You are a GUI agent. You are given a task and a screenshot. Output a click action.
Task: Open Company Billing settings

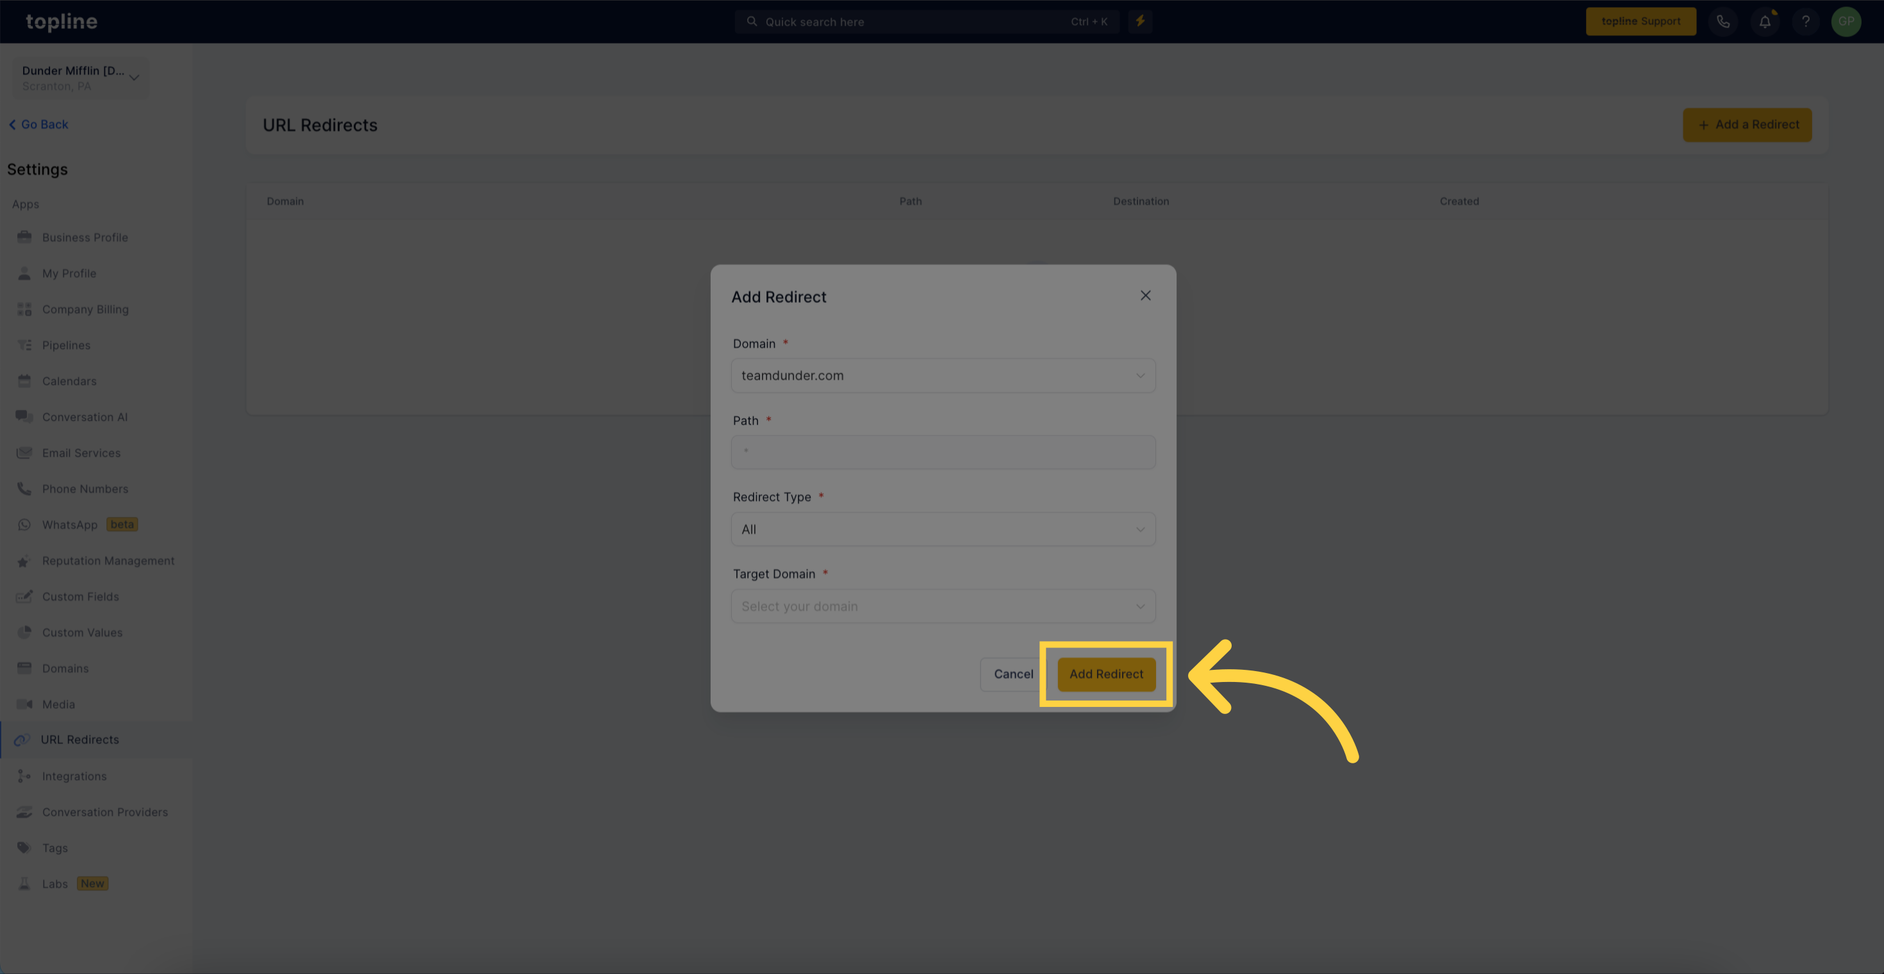(x=85, y=309)
